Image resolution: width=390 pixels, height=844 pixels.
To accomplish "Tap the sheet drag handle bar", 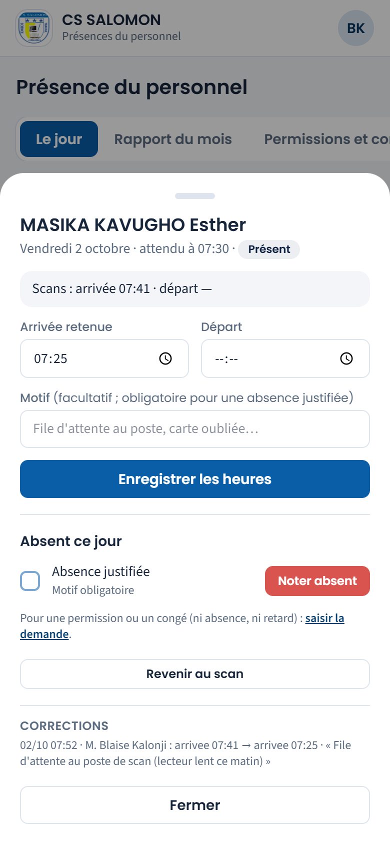I will pyautogui.click(x=195, y=196).
